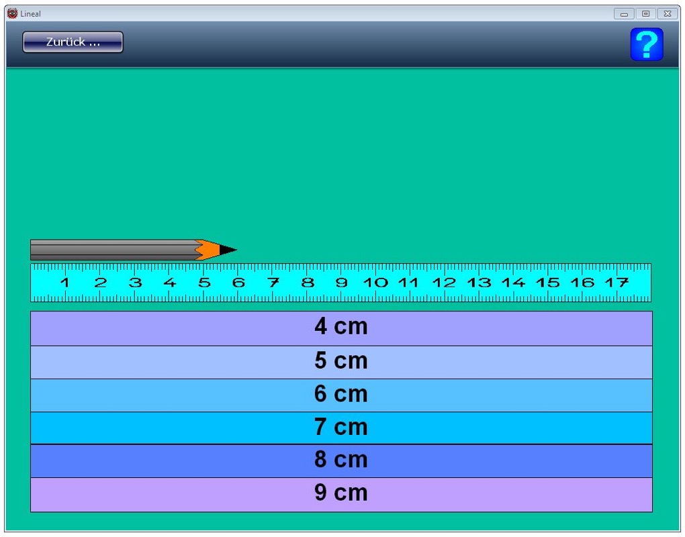Select the 8 cm answer bar
Viewport: 685px width, 537px height.
coord(341,460)
